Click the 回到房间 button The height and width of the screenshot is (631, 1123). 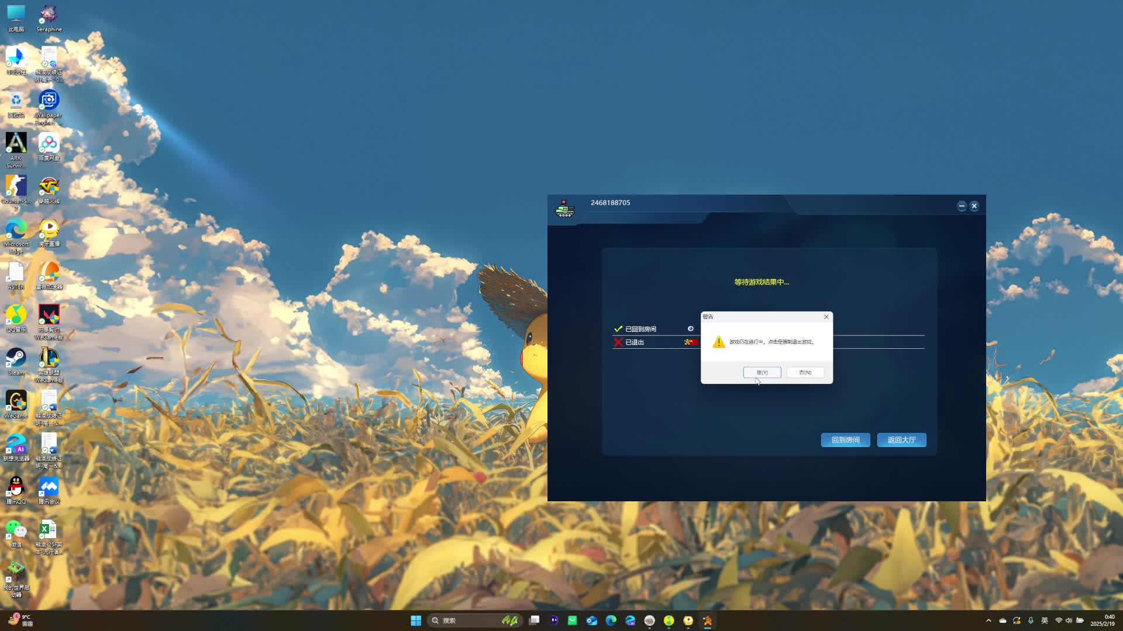click(x=845, y=440)
